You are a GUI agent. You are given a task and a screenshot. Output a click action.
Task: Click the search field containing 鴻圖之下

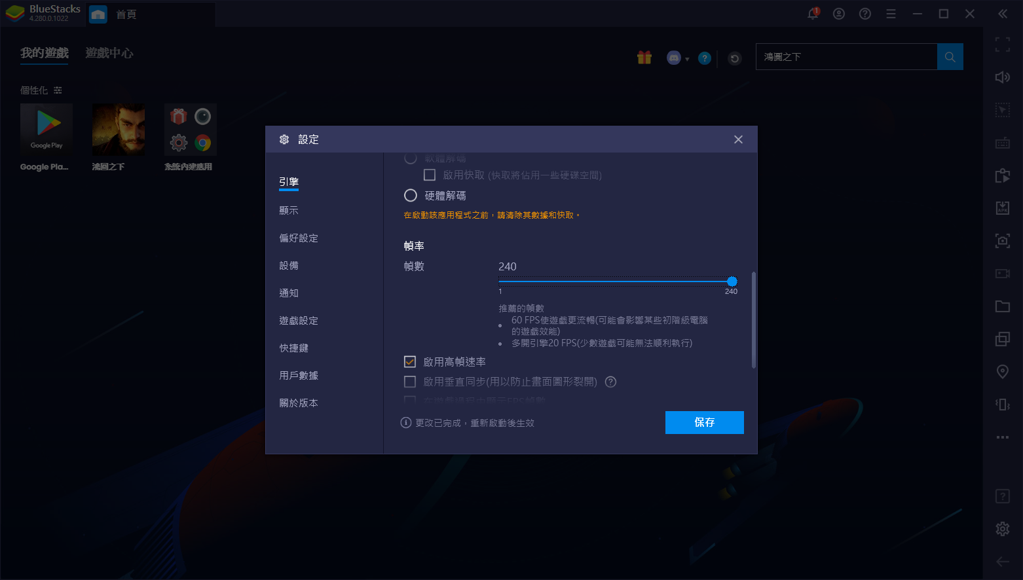pos(847,57)
